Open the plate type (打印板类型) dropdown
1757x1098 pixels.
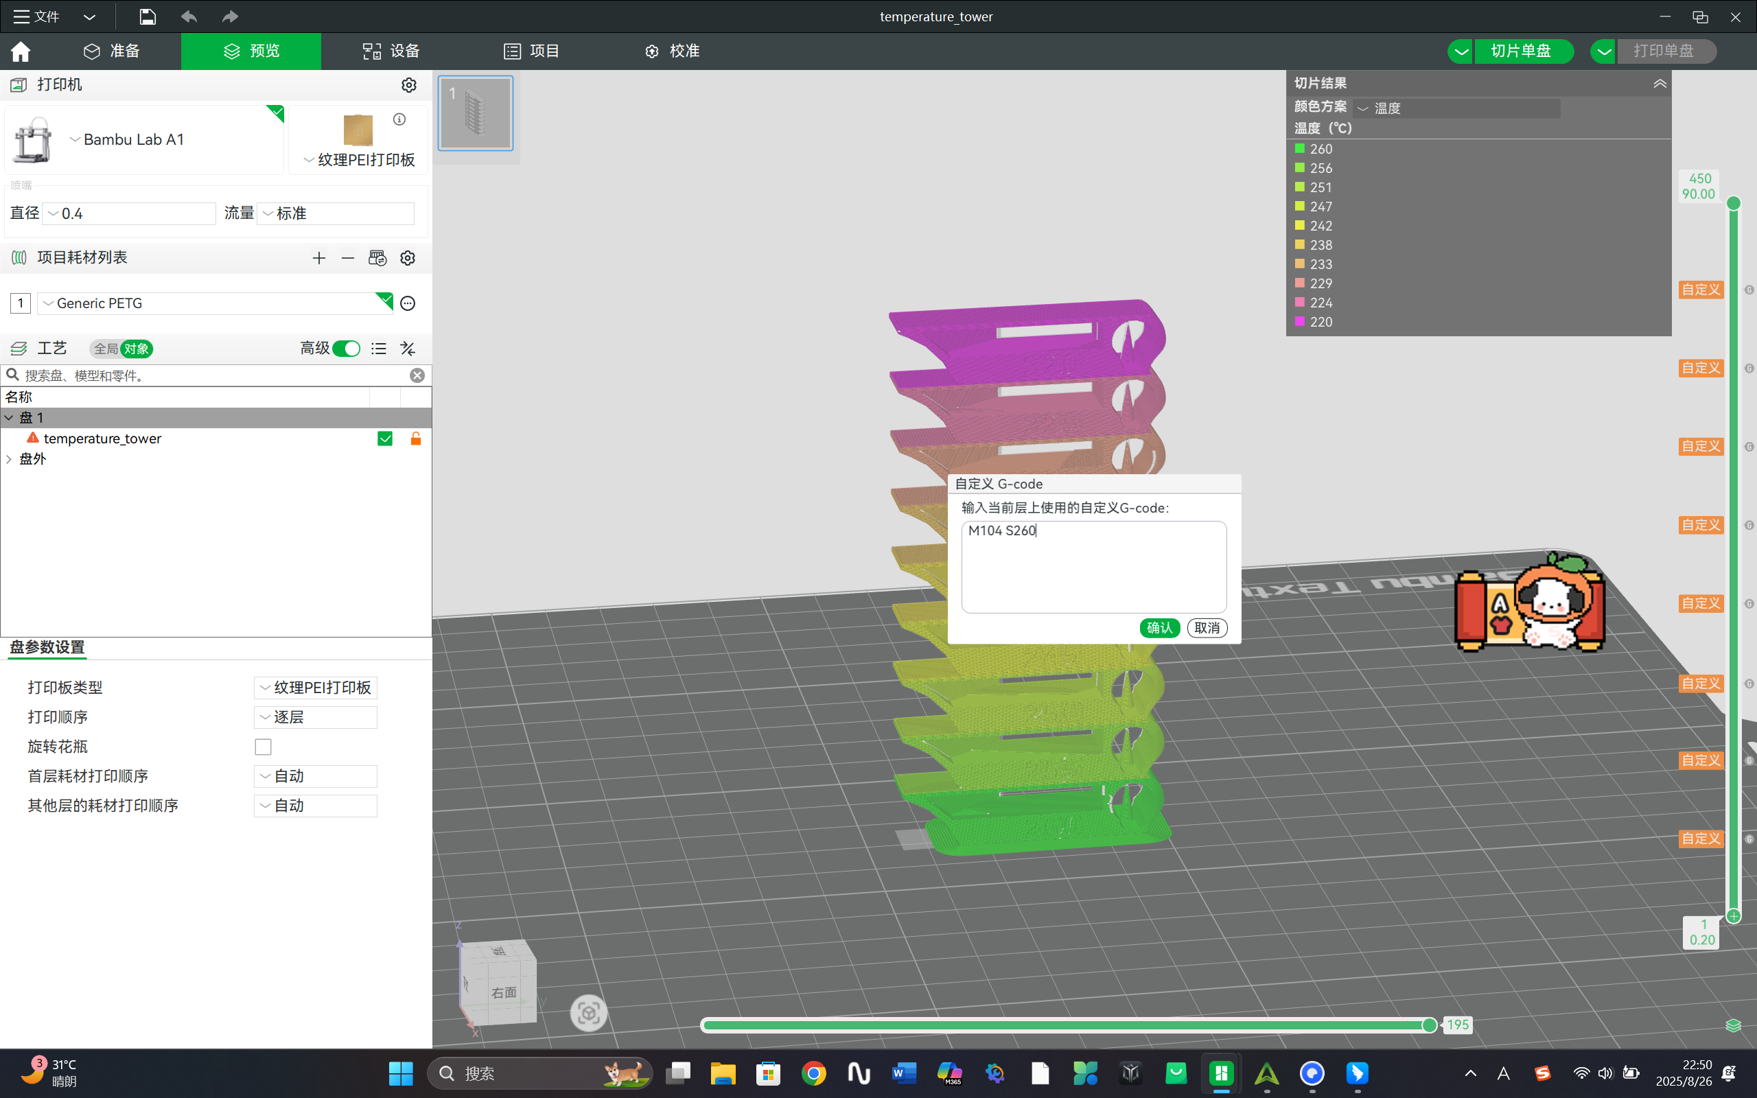click(x=316, y=688)
